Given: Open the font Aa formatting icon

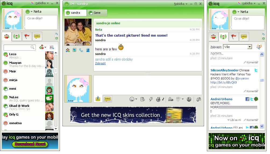Looking at the screenshot, I should tap(171, 99).
